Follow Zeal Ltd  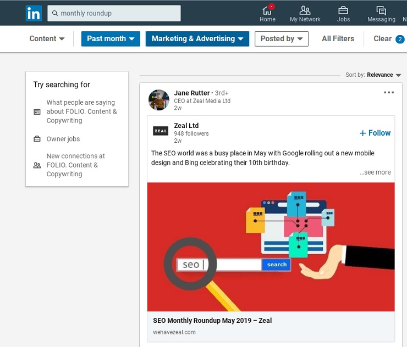(x=375, y=133)
